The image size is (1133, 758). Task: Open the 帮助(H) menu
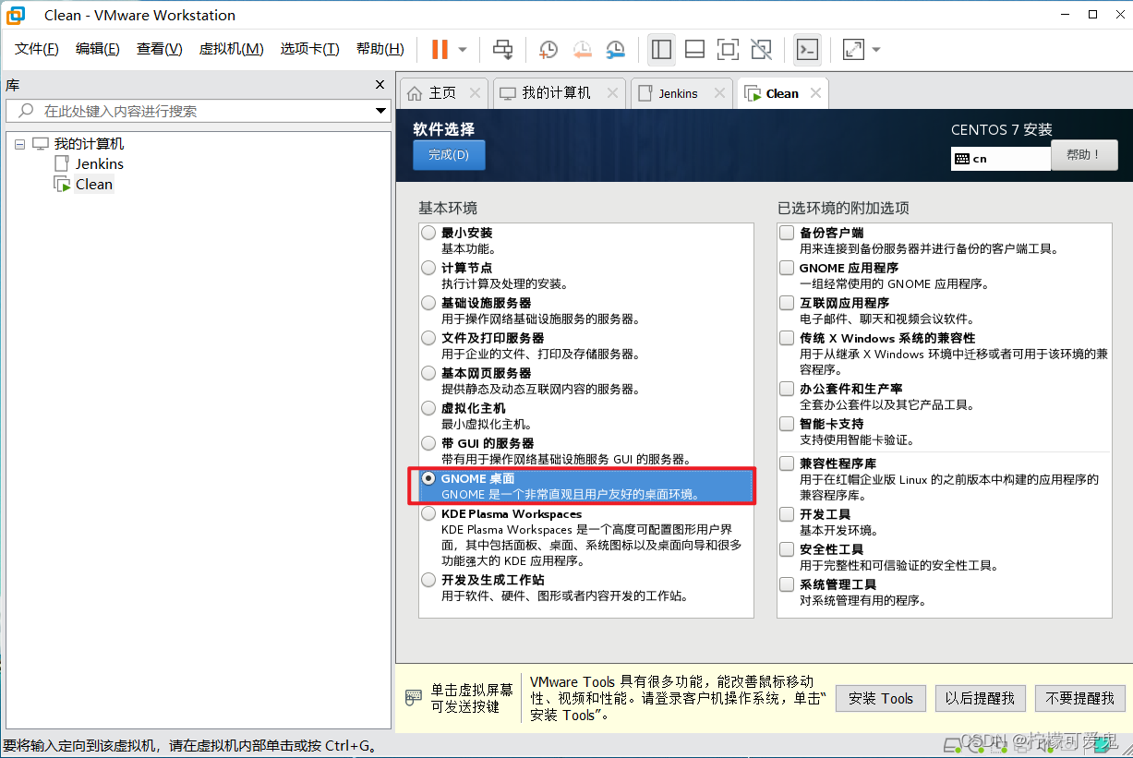[x=380, y=49]
